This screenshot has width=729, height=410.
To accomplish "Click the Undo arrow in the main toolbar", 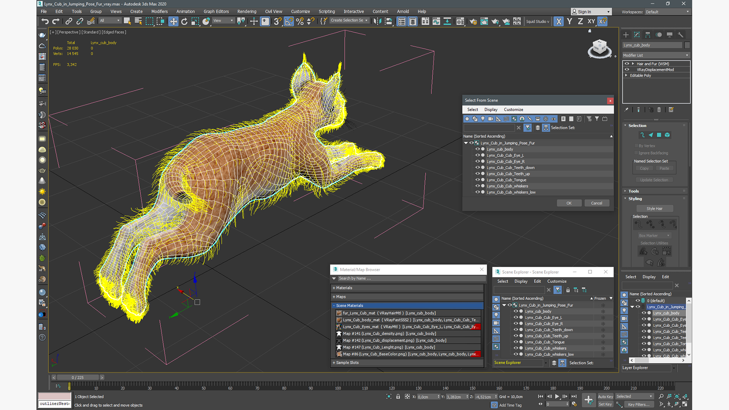I will [x=45, y=22].
